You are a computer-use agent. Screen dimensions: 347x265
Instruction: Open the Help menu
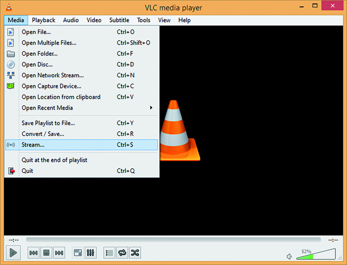184,20
